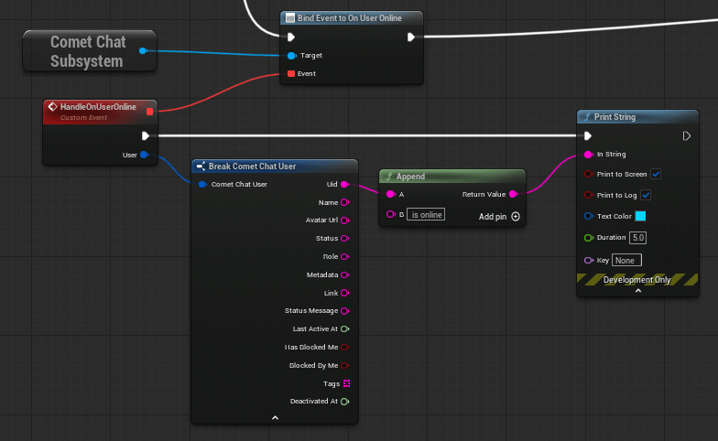Click the Key input pin
The width and height of the screenshot is (718, 441).
tap(589, 260)
